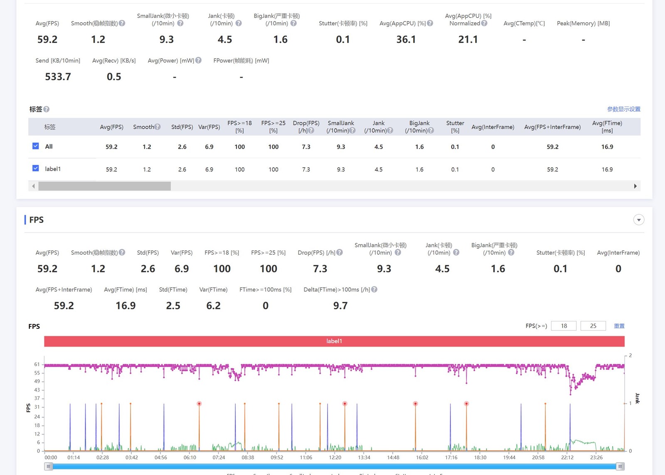This screenshot has width=665, height=475.
Task: Click the FPS threshold field showing 25
Action: 593,326
